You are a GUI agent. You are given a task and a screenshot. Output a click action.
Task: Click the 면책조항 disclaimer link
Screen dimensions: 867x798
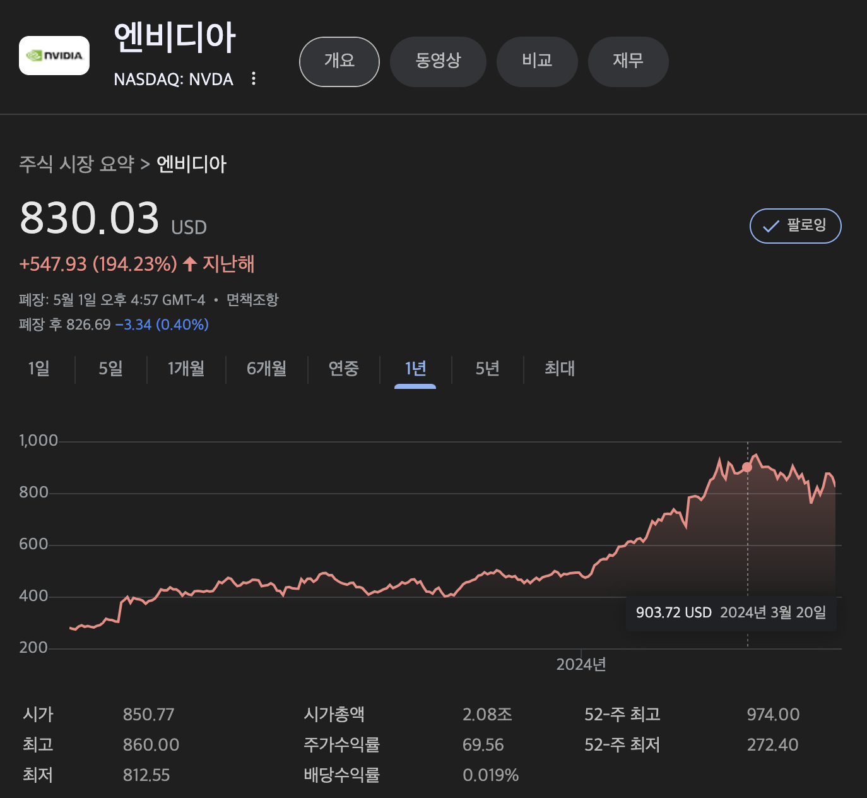point(252,300)
